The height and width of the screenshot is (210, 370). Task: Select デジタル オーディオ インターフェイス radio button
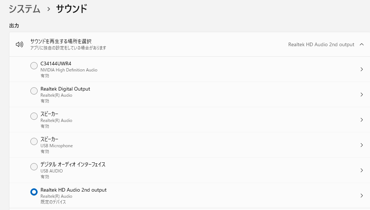[34, 167]
